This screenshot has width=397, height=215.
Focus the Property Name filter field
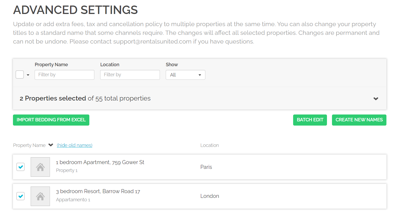pos(64,75)
